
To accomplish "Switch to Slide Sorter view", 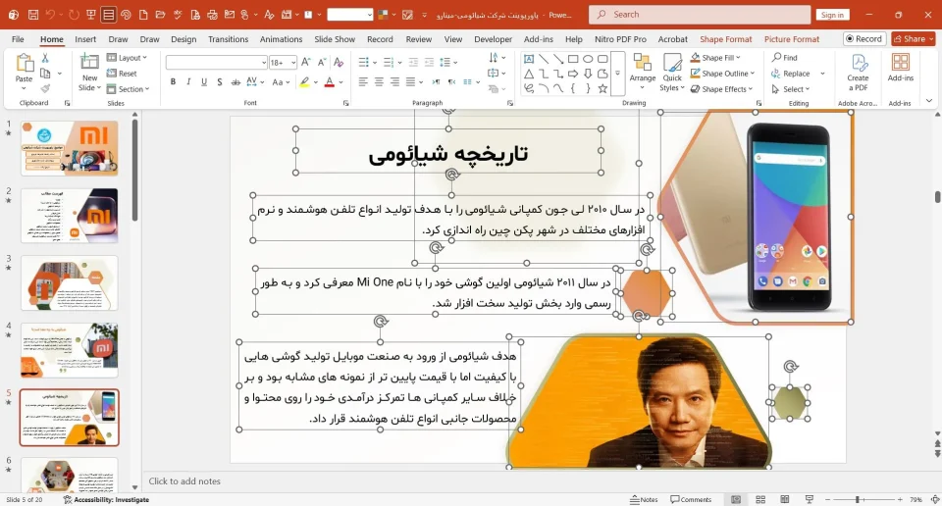I will click(759, 499).
